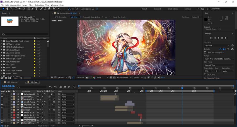
Task: Open the Spacebar shortcut dropdown
Action: click(x=217, y=45)
